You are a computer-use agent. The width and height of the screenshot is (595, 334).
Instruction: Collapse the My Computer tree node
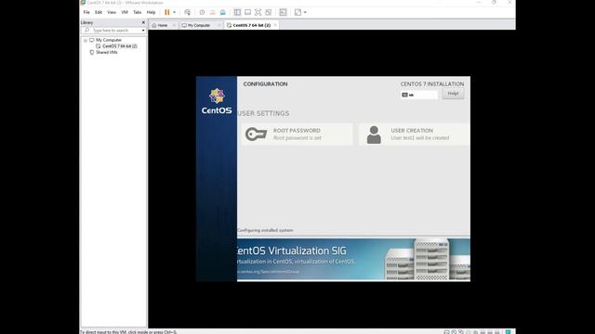[x=86, y=40]
